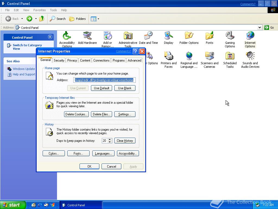Click the Search toolbar button
278x209 pixels.
click(x=58, y=19)
